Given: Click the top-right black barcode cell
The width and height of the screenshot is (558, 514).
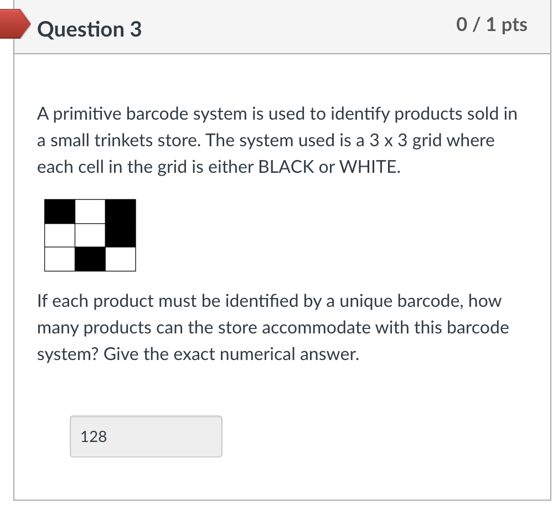Looking at the screenshot, I should click(120, 212).
